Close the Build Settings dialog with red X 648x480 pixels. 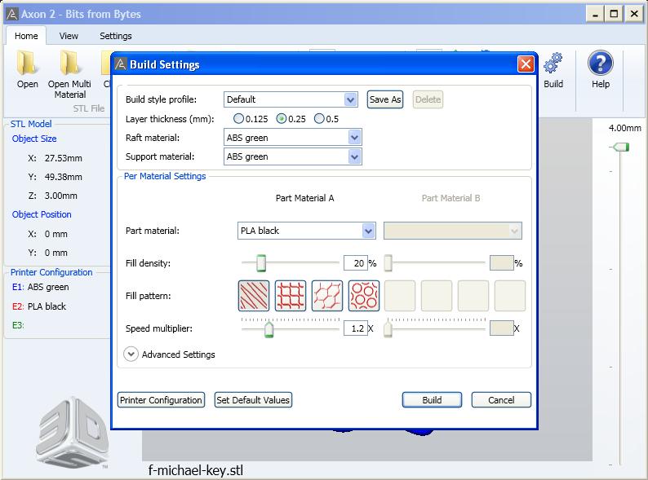pyautogui.click(x=526, y=64)
